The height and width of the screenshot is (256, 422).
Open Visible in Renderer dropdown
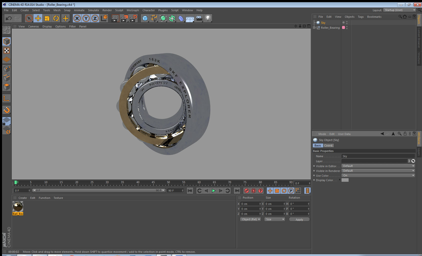[x=378, y=171]
